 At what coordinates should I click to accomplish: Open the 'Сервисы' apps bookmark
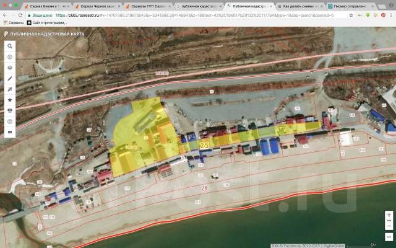(x=12, y=22)
